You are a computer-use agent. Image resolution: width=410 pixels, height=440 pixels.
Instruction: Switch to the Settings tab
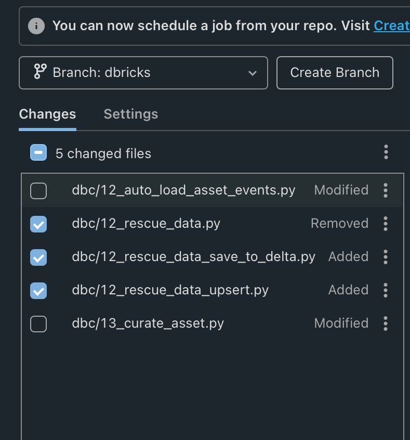(131, 114)
